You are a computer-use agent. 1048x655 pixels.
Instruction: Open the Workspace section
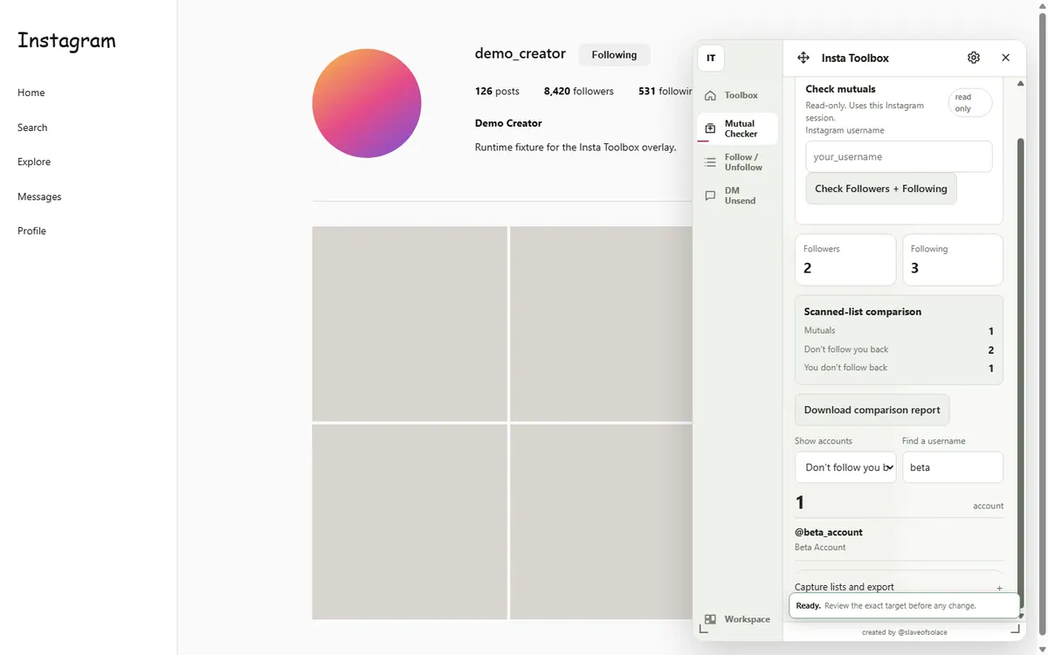(737, 619)
